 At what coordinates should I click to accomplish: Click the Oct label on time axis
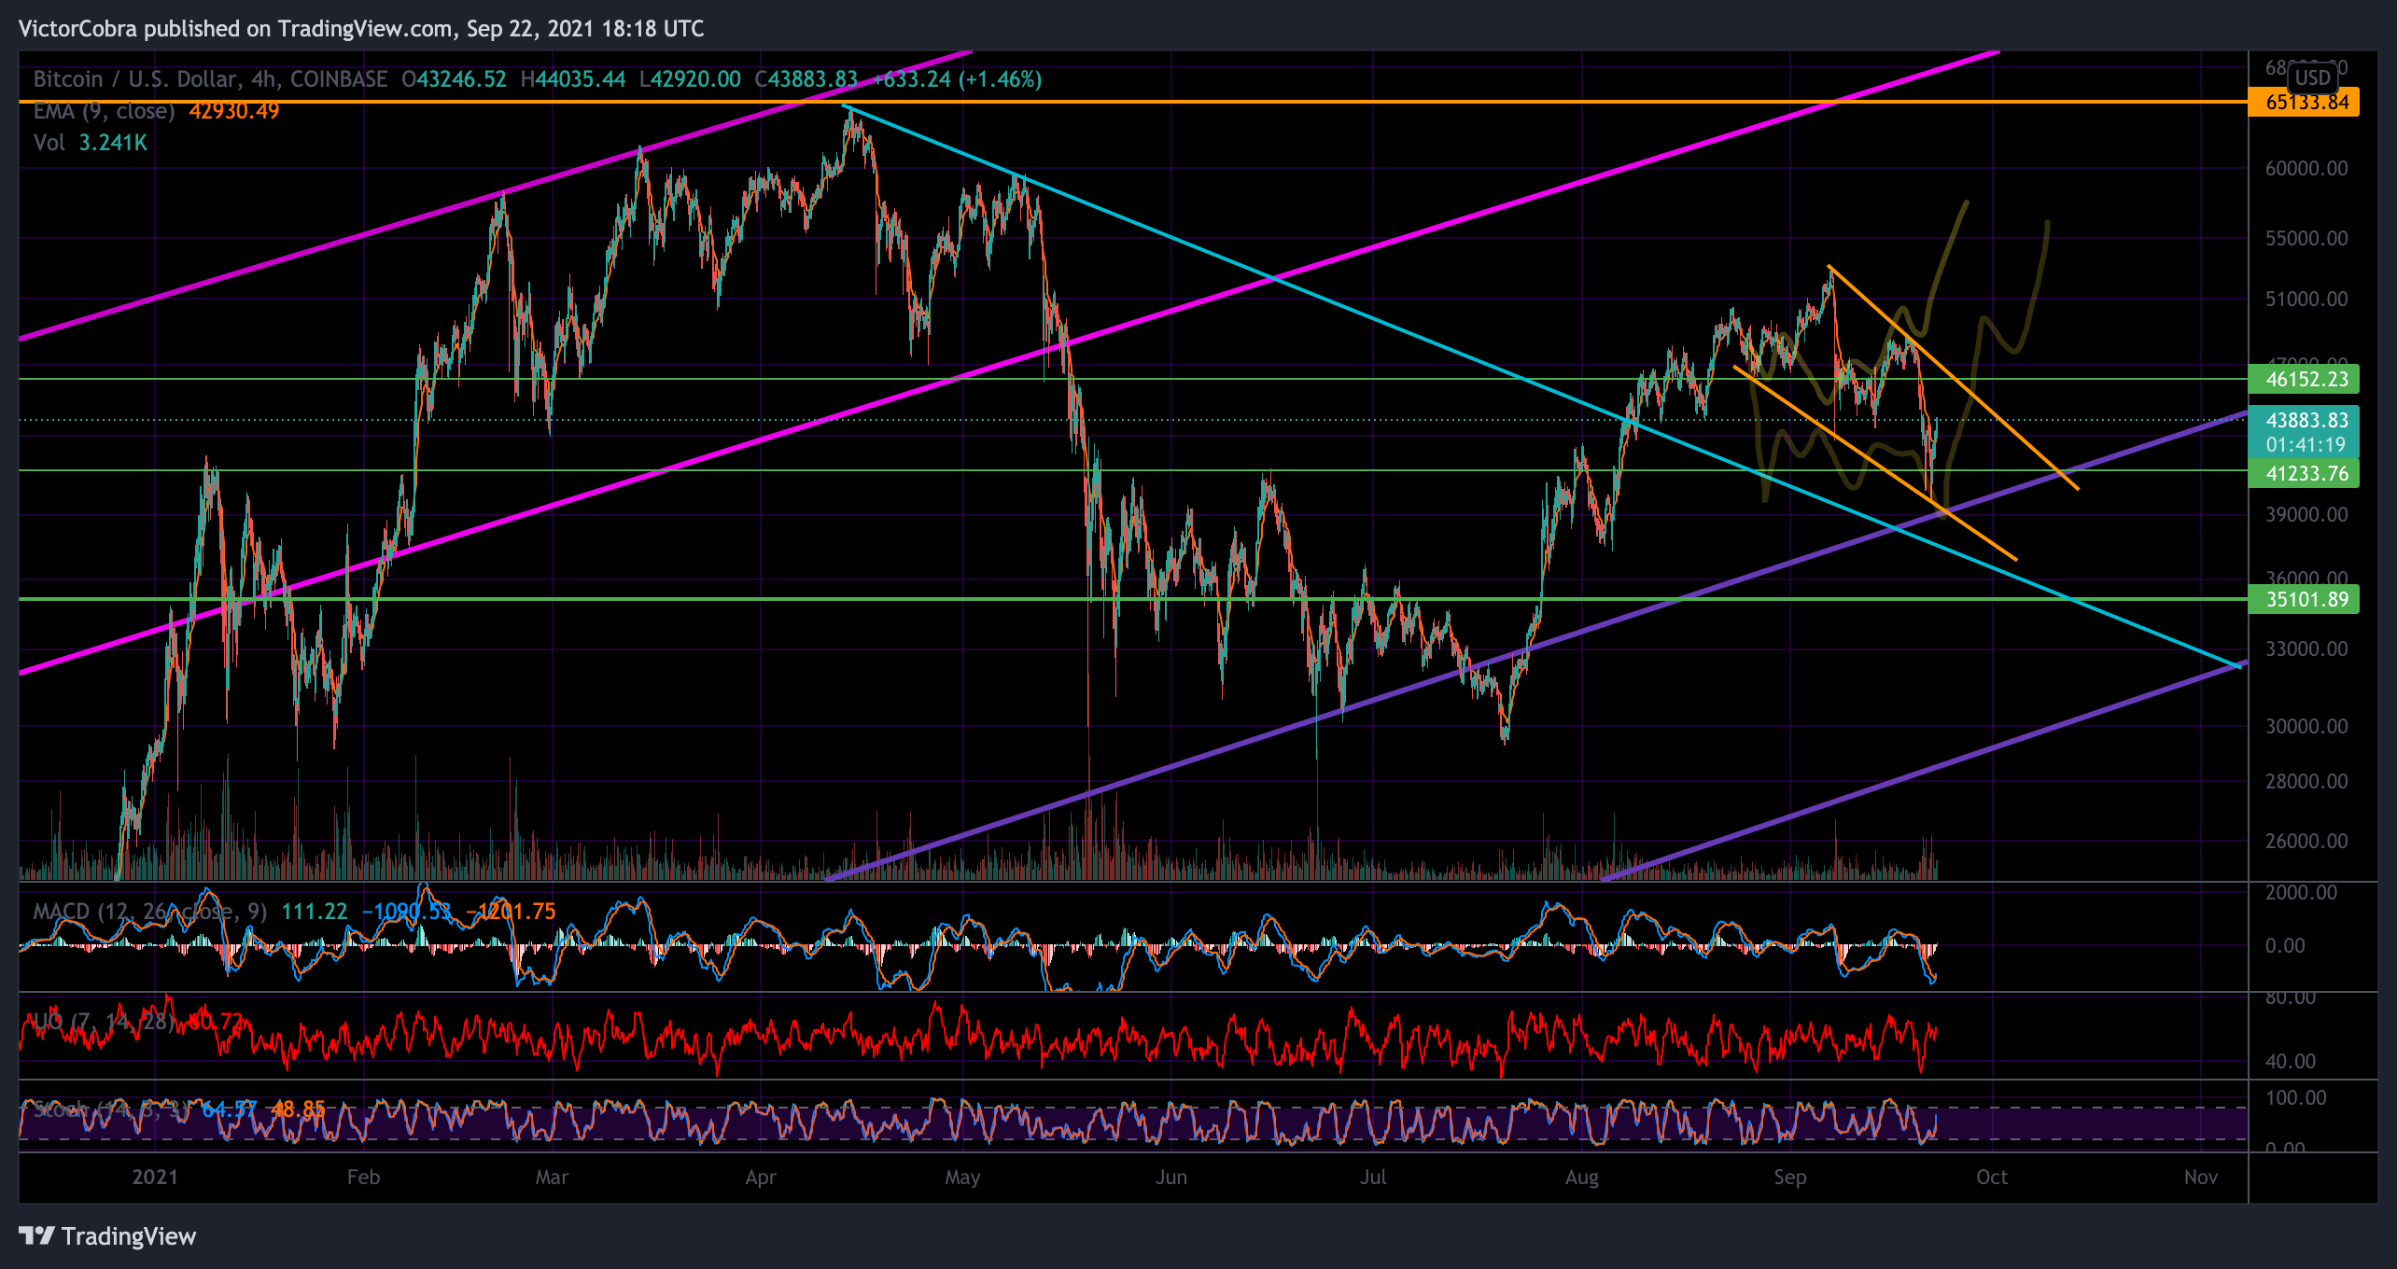coord(1992,1178)
